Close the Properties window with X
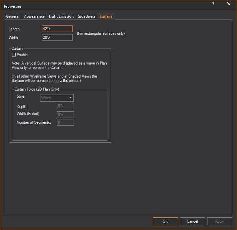The height and width of the screenshot is (230, 237). tap(229, 4)
